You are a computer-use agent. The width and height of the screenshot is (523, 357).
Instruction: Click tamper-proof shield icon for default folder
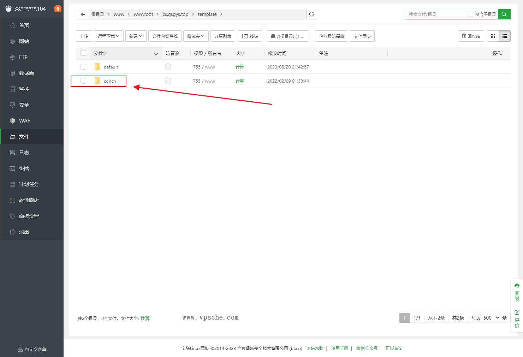[168, 67]
